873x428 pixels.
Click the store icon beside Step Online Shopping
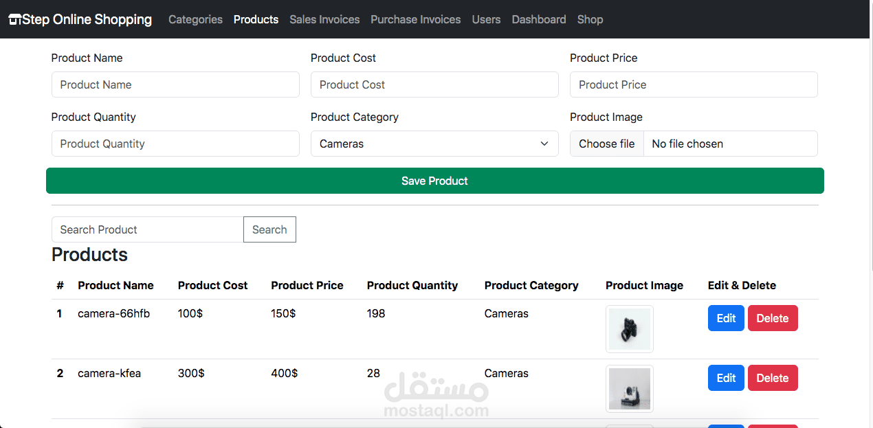[x=14, y=20]
